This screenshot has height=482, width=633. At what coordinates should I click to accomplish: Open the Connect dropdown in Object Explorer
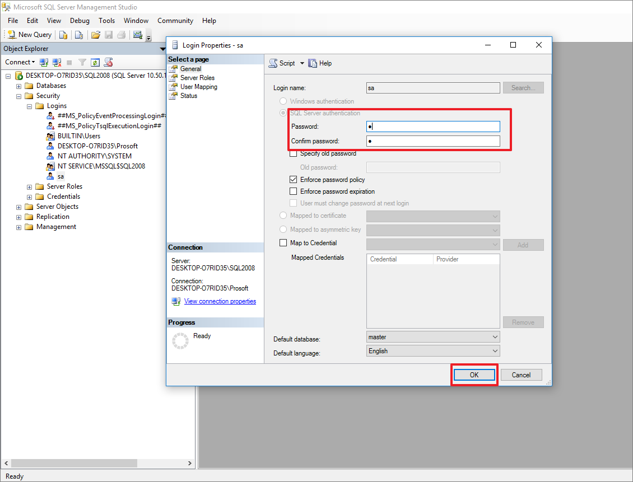pyautogui.click(x=20, y=62)
